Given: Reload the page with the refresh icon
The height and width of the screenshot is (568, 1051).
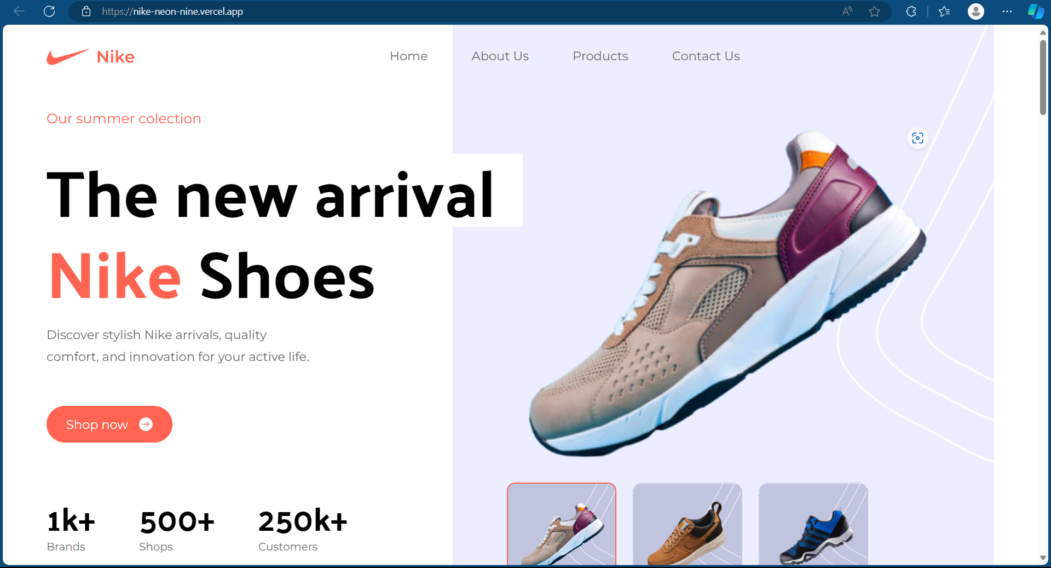Looking at the screenshot, I should click(49, 11).
